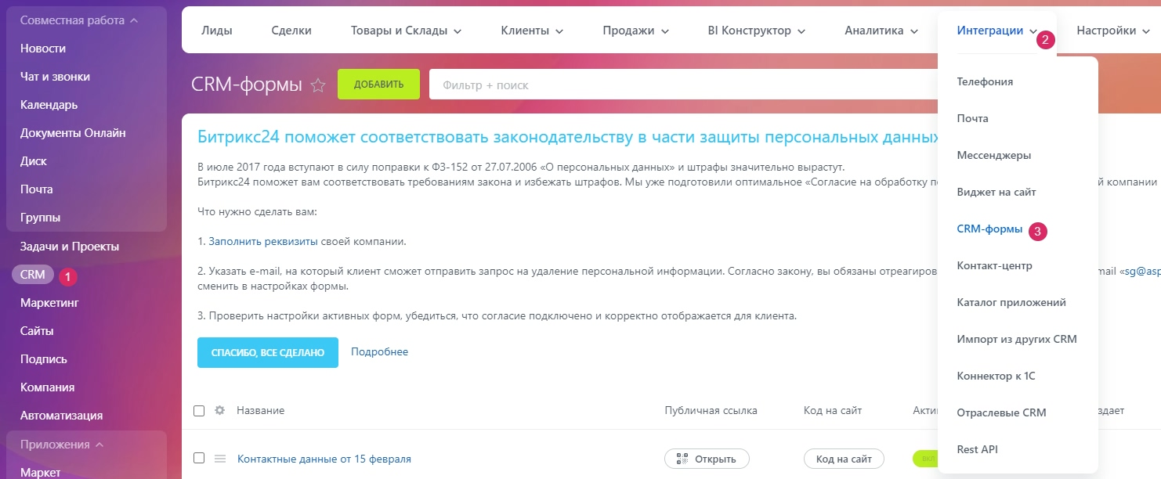The height and width of the screenshot is (479, 1161).
Task: Select all forms header checkbox
Action: click(x=199, y=411)
